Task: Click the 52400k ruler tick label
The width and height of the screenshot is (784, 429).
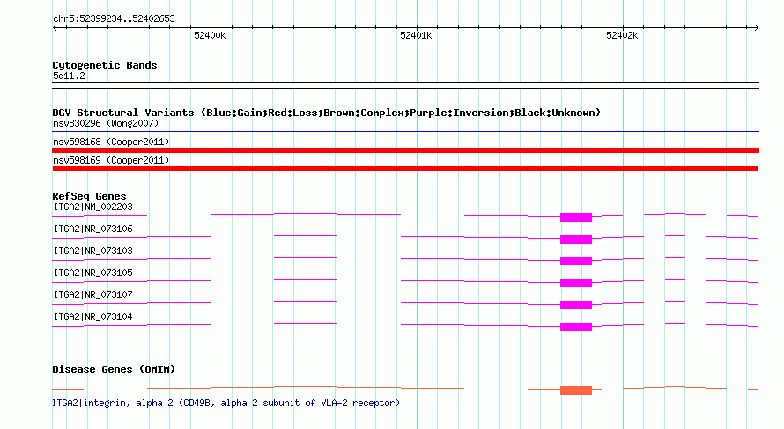Action: (210, 35)
